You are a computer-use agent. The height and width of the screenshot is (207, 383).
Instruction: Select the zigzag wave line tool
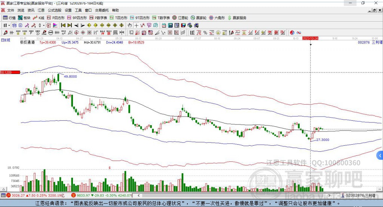(163, 33)
